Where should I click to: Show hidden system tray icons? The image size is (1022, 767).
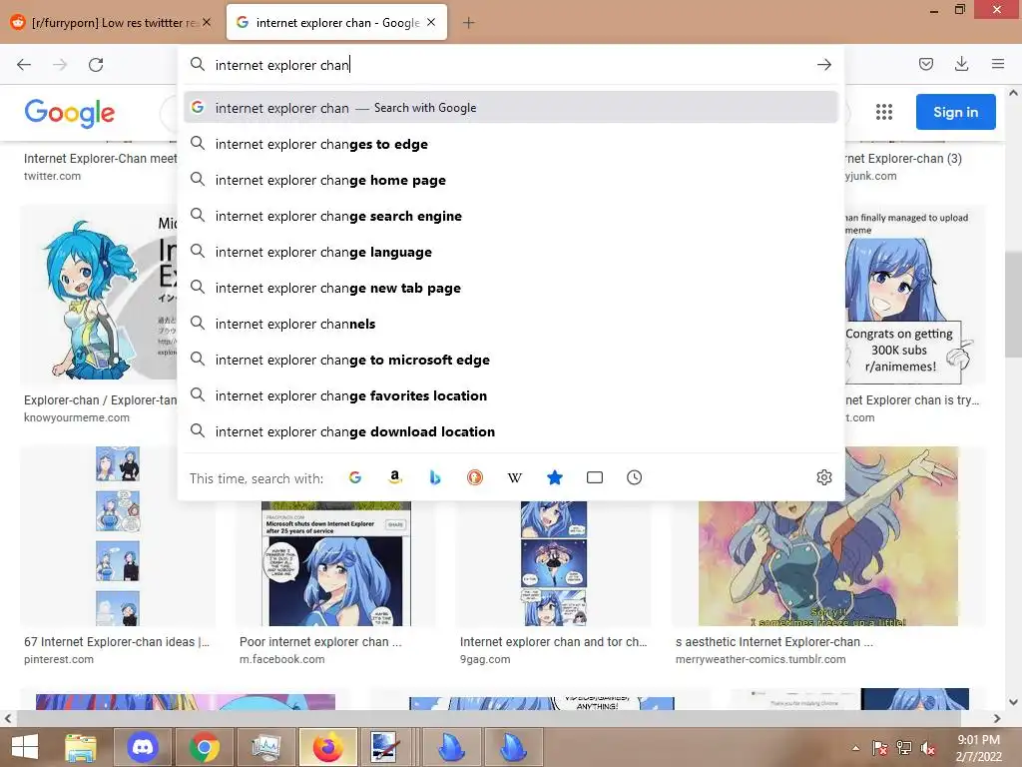tap(855, 748)
